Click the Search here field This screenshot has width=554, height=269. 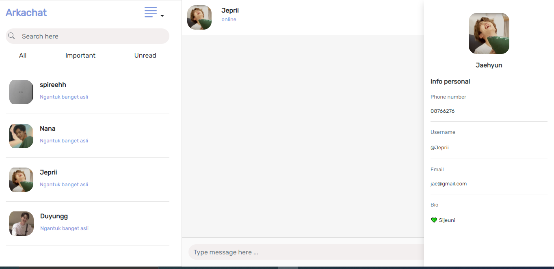point(87,36)
